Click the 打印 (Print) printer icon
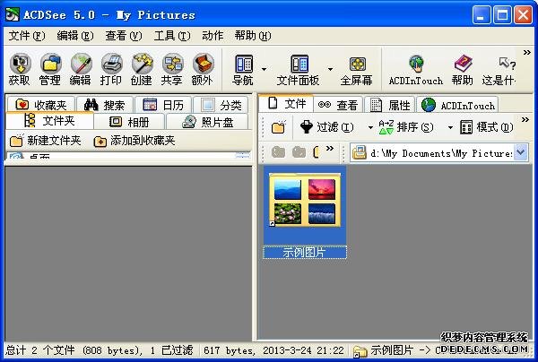538x362 pixels. [111, 64]
